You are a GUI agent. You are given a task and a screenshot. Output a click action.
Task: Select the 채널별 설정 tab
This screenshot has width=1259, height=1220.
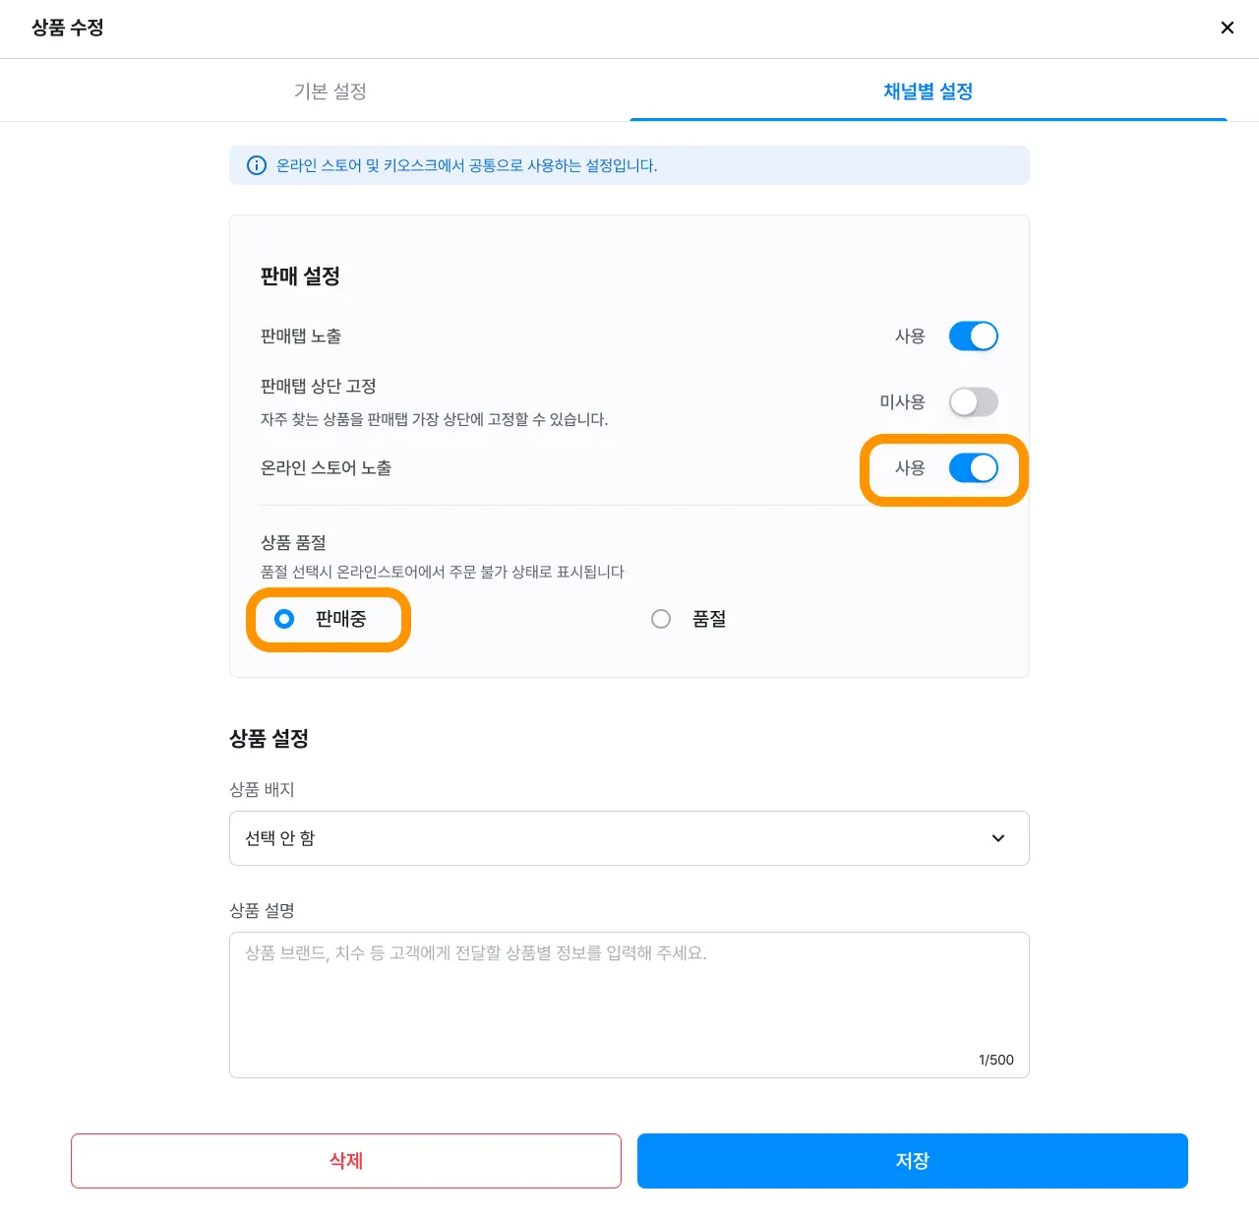click(x=928, y=91)
